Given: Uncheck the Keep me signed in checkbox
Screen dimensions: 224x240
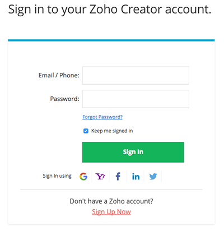Looking at the screenshot, I should (x=86, y=131).
